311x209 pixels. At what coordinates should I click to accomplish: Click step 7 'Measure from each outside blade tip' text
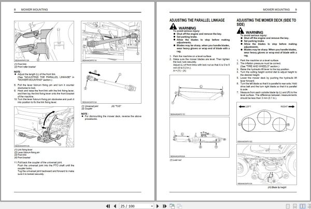pyautogui.click(x=267, y=95)
